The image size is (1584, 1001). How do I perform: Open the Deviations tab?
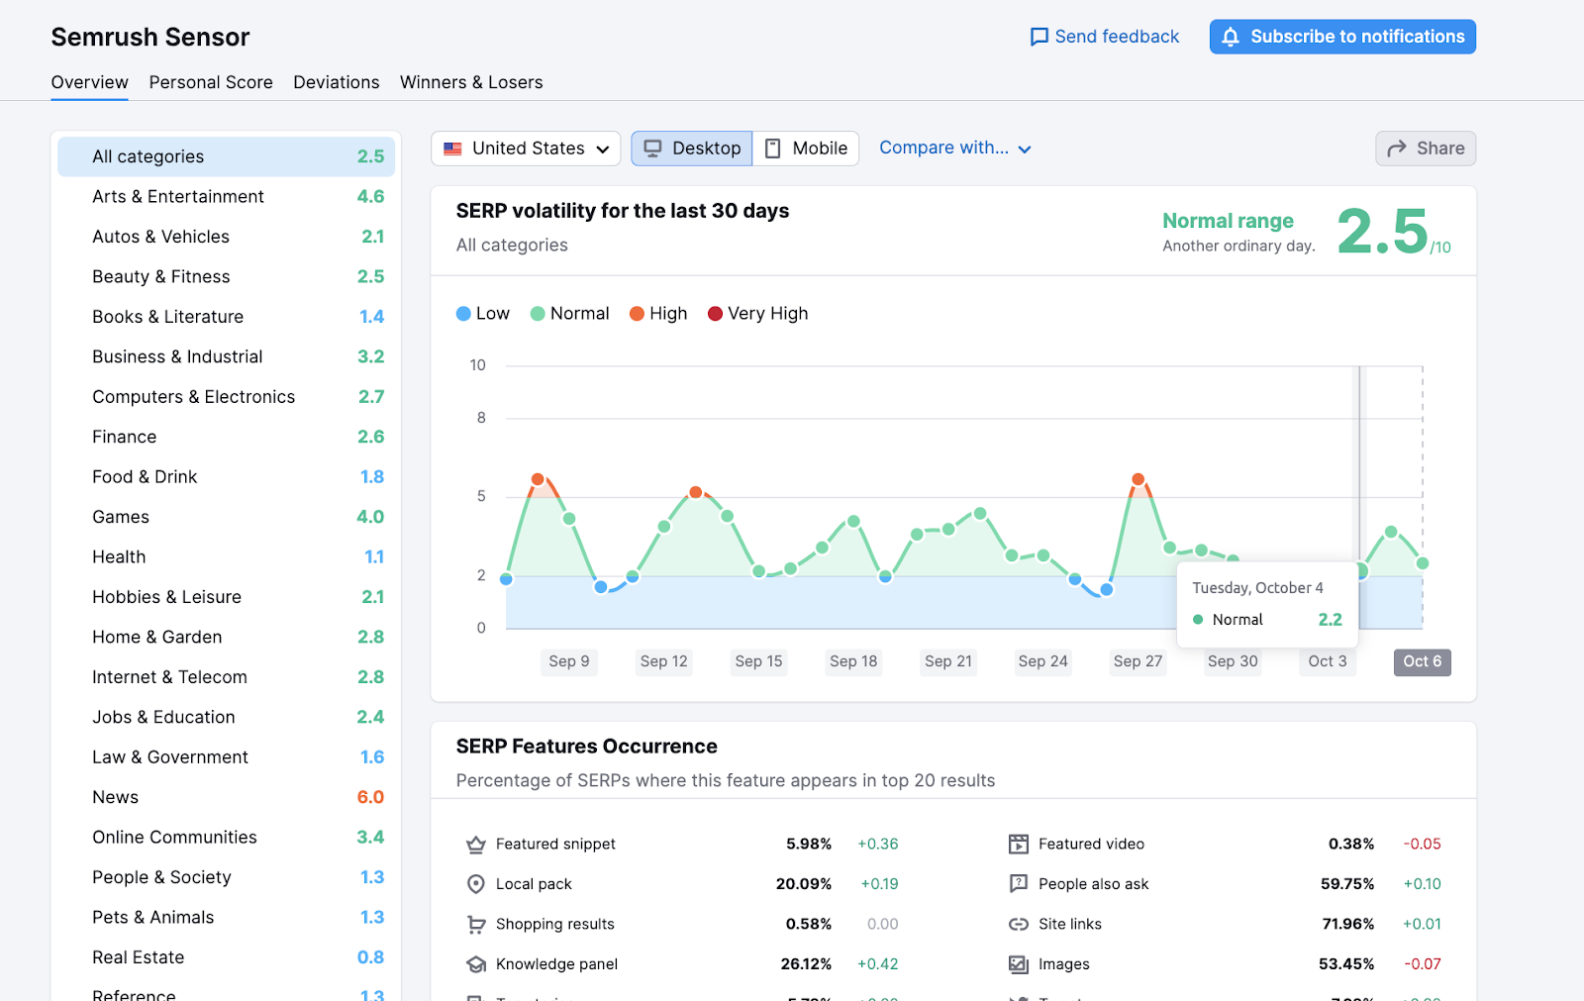337,82
